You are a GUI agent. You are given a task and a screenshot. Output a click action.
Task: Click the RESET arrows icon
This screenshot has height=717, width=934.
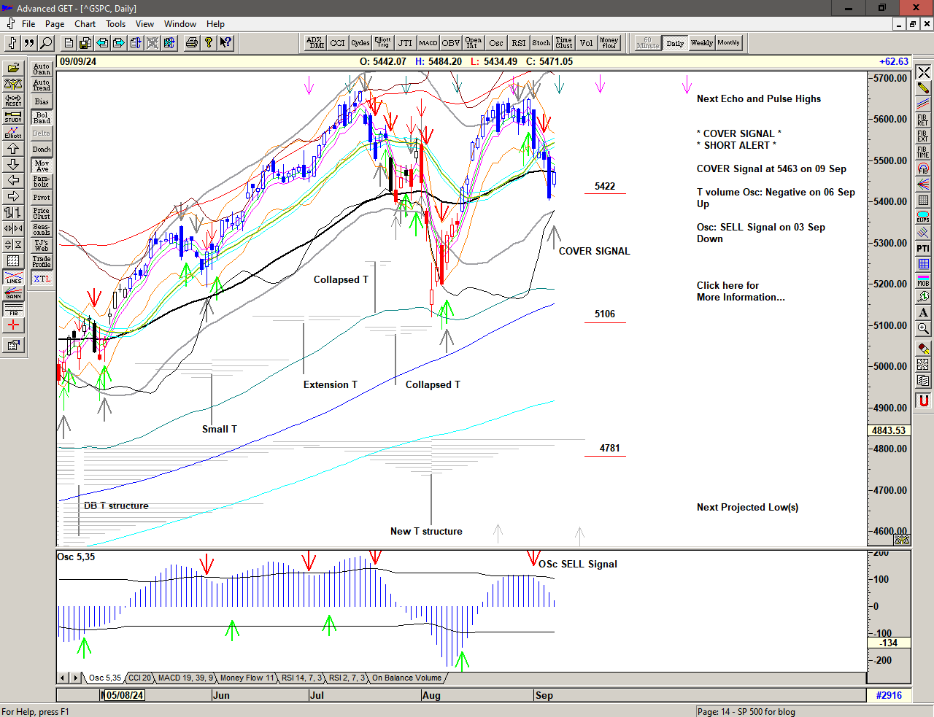click(13, 100)
